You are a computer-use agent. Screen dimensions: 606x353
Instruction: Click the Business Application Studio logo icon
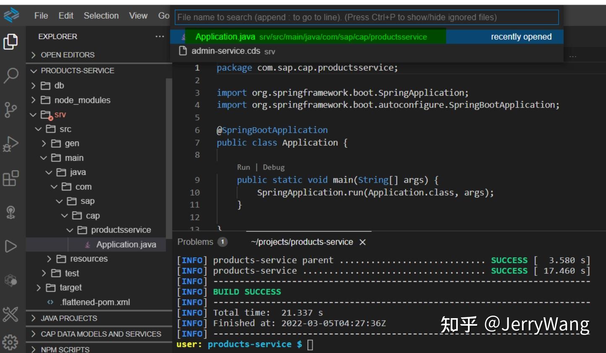pos(11,15)
